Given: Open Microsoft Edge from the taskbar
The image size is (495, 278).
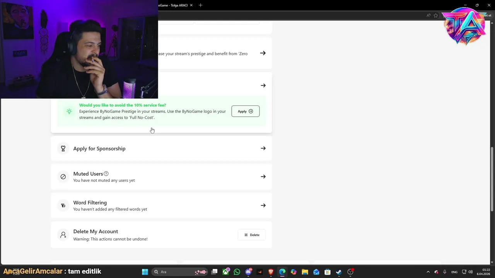Looking at the screenshot, I should (282, 272).
